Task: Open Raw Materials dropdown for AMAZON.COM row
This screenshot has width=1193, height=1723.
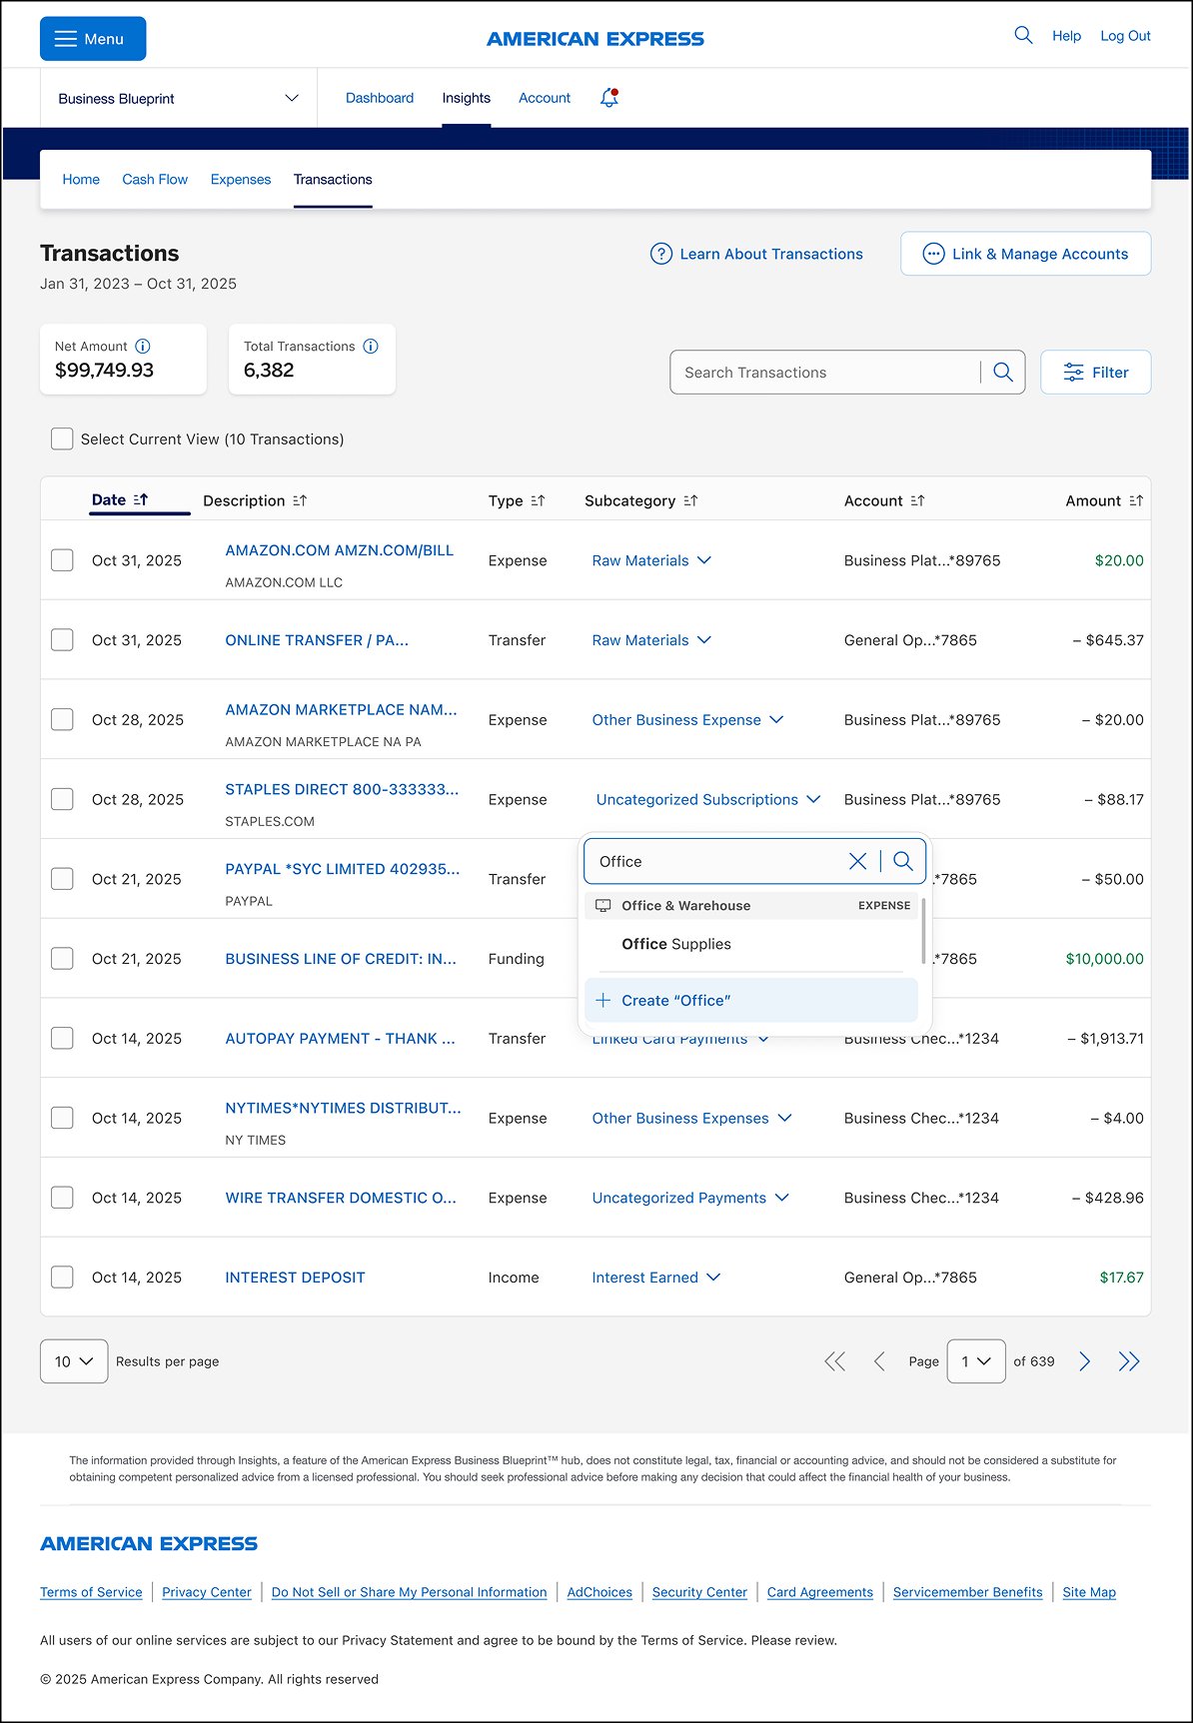Action: pos(651,560)
